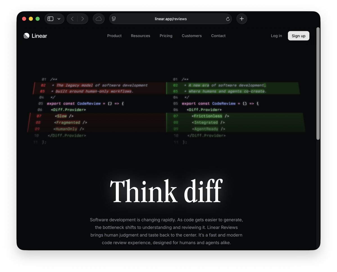Click 'built around human-only workflows' line
This screenshot has height=272, width=337.
tap(94, 91)
